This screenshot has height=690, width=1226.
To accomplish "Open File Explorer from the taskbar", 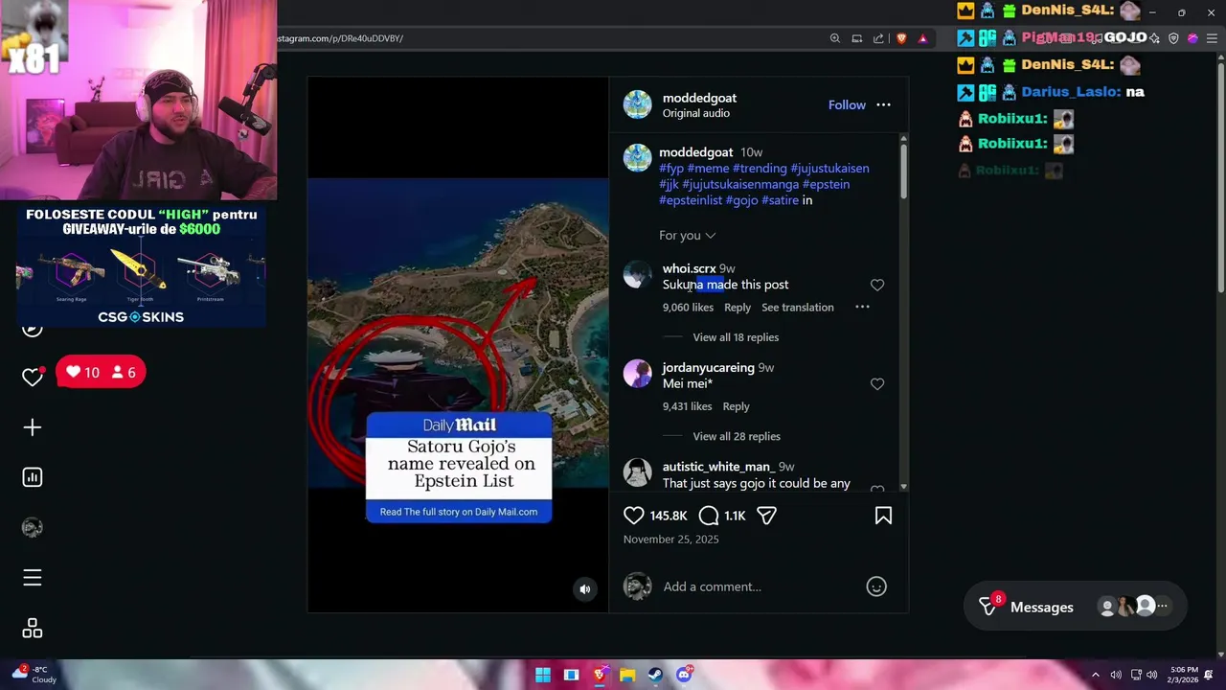I will [x=627, y=675].
